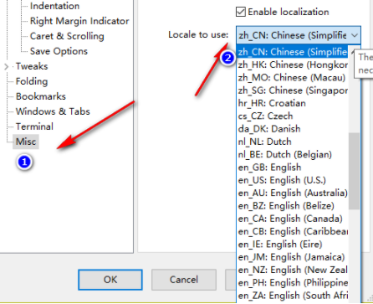Select the Indentation settings page
This screenshot has width=373, height=304.
click(x=54, y=6)
